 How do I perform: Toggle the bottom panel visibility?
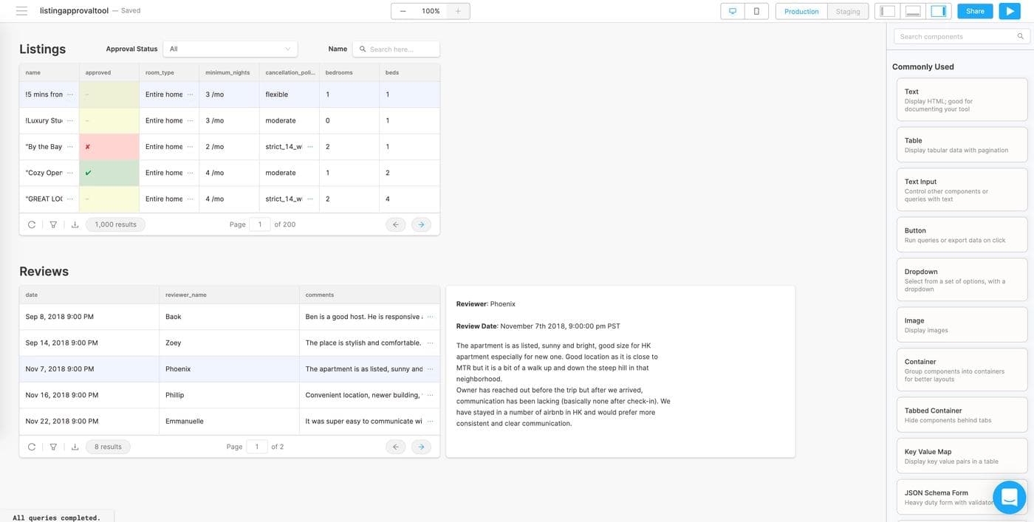(x=913, y=11)
